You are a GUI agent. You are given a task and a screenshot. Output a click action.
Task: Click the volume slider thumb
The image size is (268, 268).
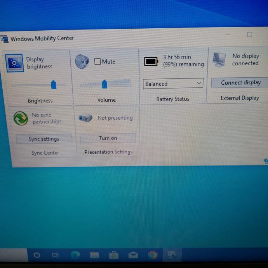click(x=104, y=84)
